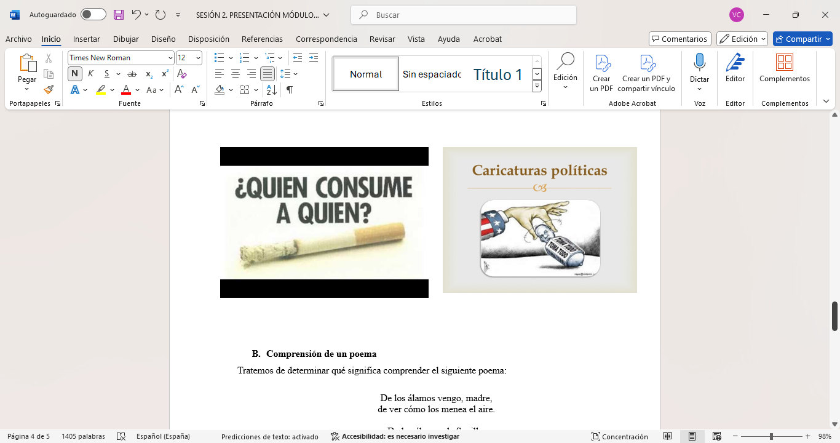Viewport: 840px width, 443px height.
Task: Click in the Buscar search box
Action: pos(464,15)
